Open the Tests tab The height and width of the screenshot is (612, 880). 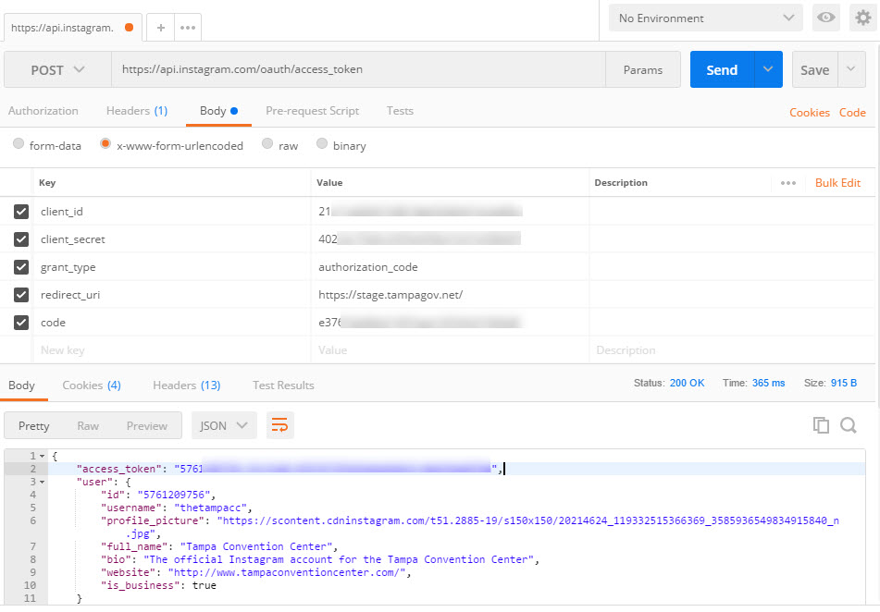point(400,111)
